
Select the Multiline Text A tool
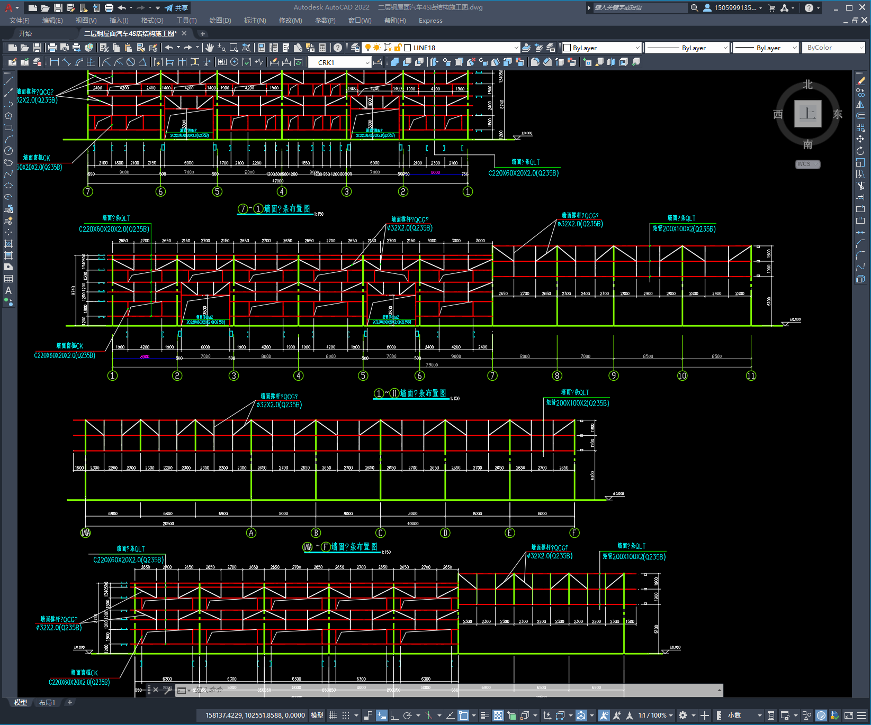click(8, 290)
